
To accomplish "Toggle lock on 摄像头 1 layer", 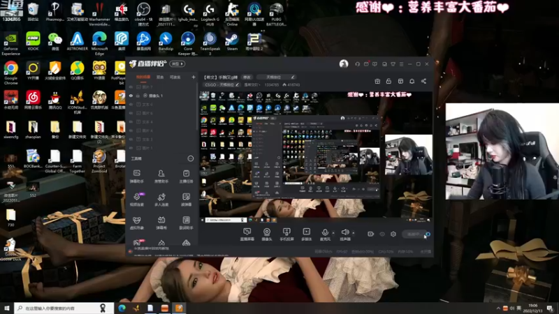I will click(138, 96).
